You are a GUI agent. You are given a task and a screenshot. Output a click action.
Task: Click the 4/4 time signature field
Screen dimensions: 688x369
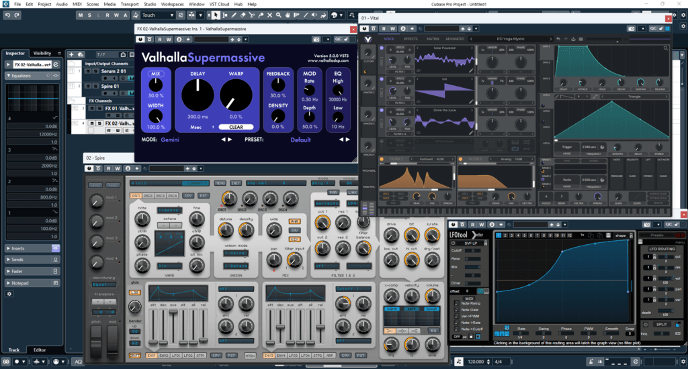click(499, 362)
